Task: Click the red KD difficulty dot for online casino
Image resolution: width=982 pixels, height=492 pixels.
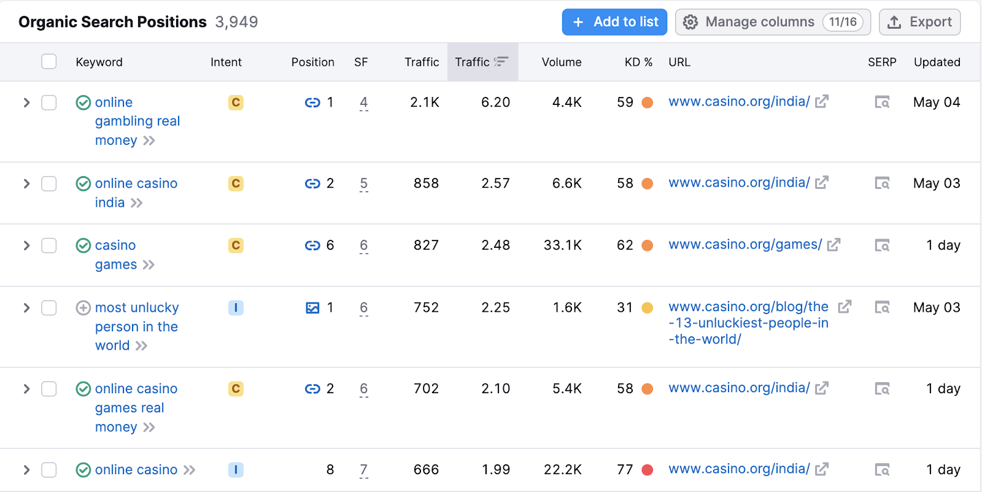Action: click(x=647, y=470)
